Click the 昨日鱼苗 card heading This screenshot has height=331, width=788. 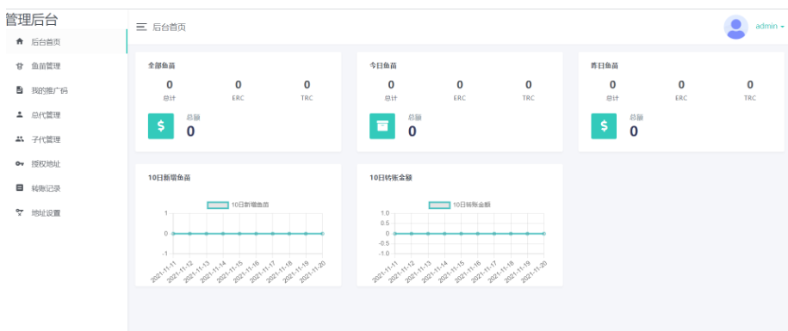[605, 65]
